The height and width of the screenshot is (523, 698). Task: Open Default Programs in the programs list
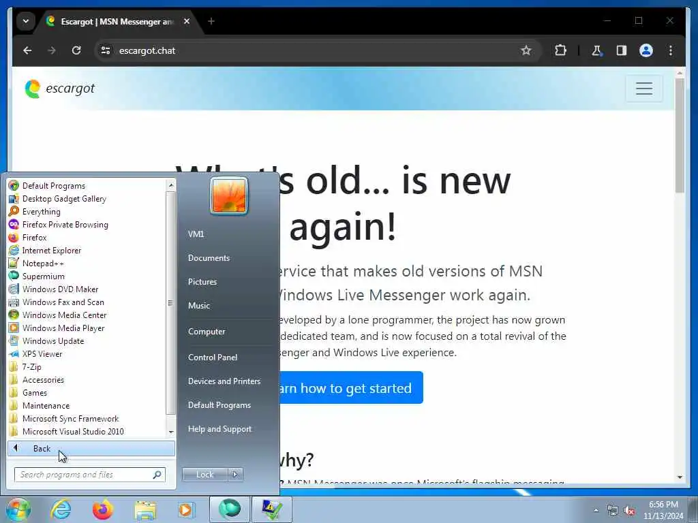[53, 186]
